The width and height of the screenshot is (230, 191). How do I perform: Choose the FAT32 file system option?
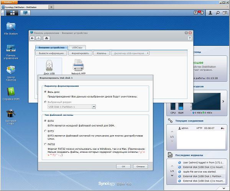pyautogui.click(x=45, y=144)
